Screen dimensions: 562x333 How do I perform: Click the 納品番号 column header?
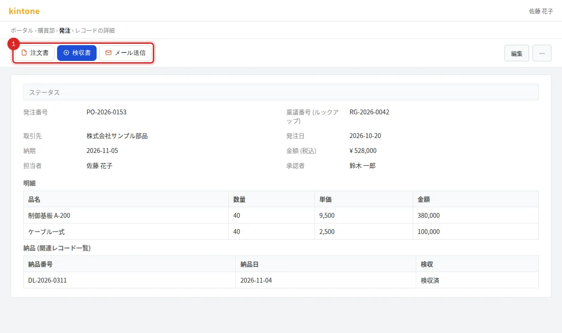(x=130, y=264)
